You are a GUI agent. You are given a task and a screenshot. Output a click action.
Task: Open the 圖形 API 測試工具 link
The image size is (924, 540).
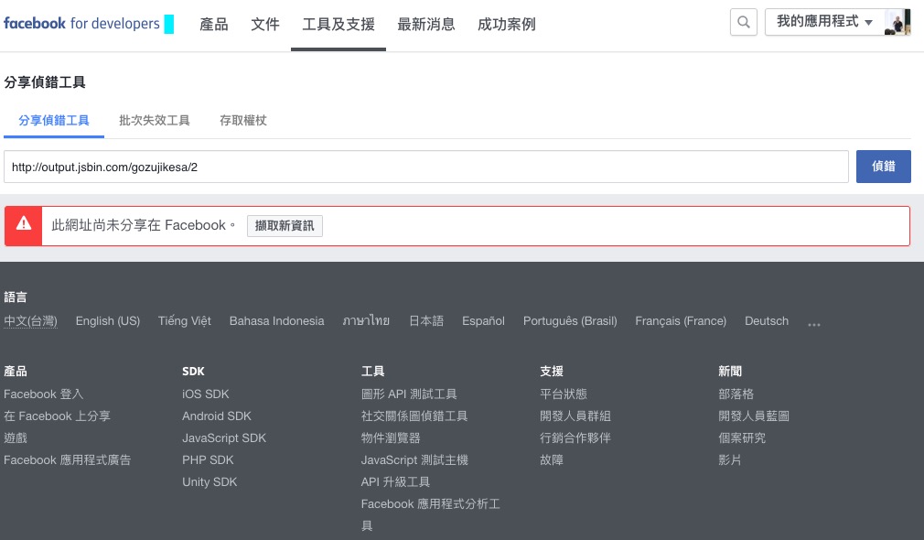[x=409, y=394]
